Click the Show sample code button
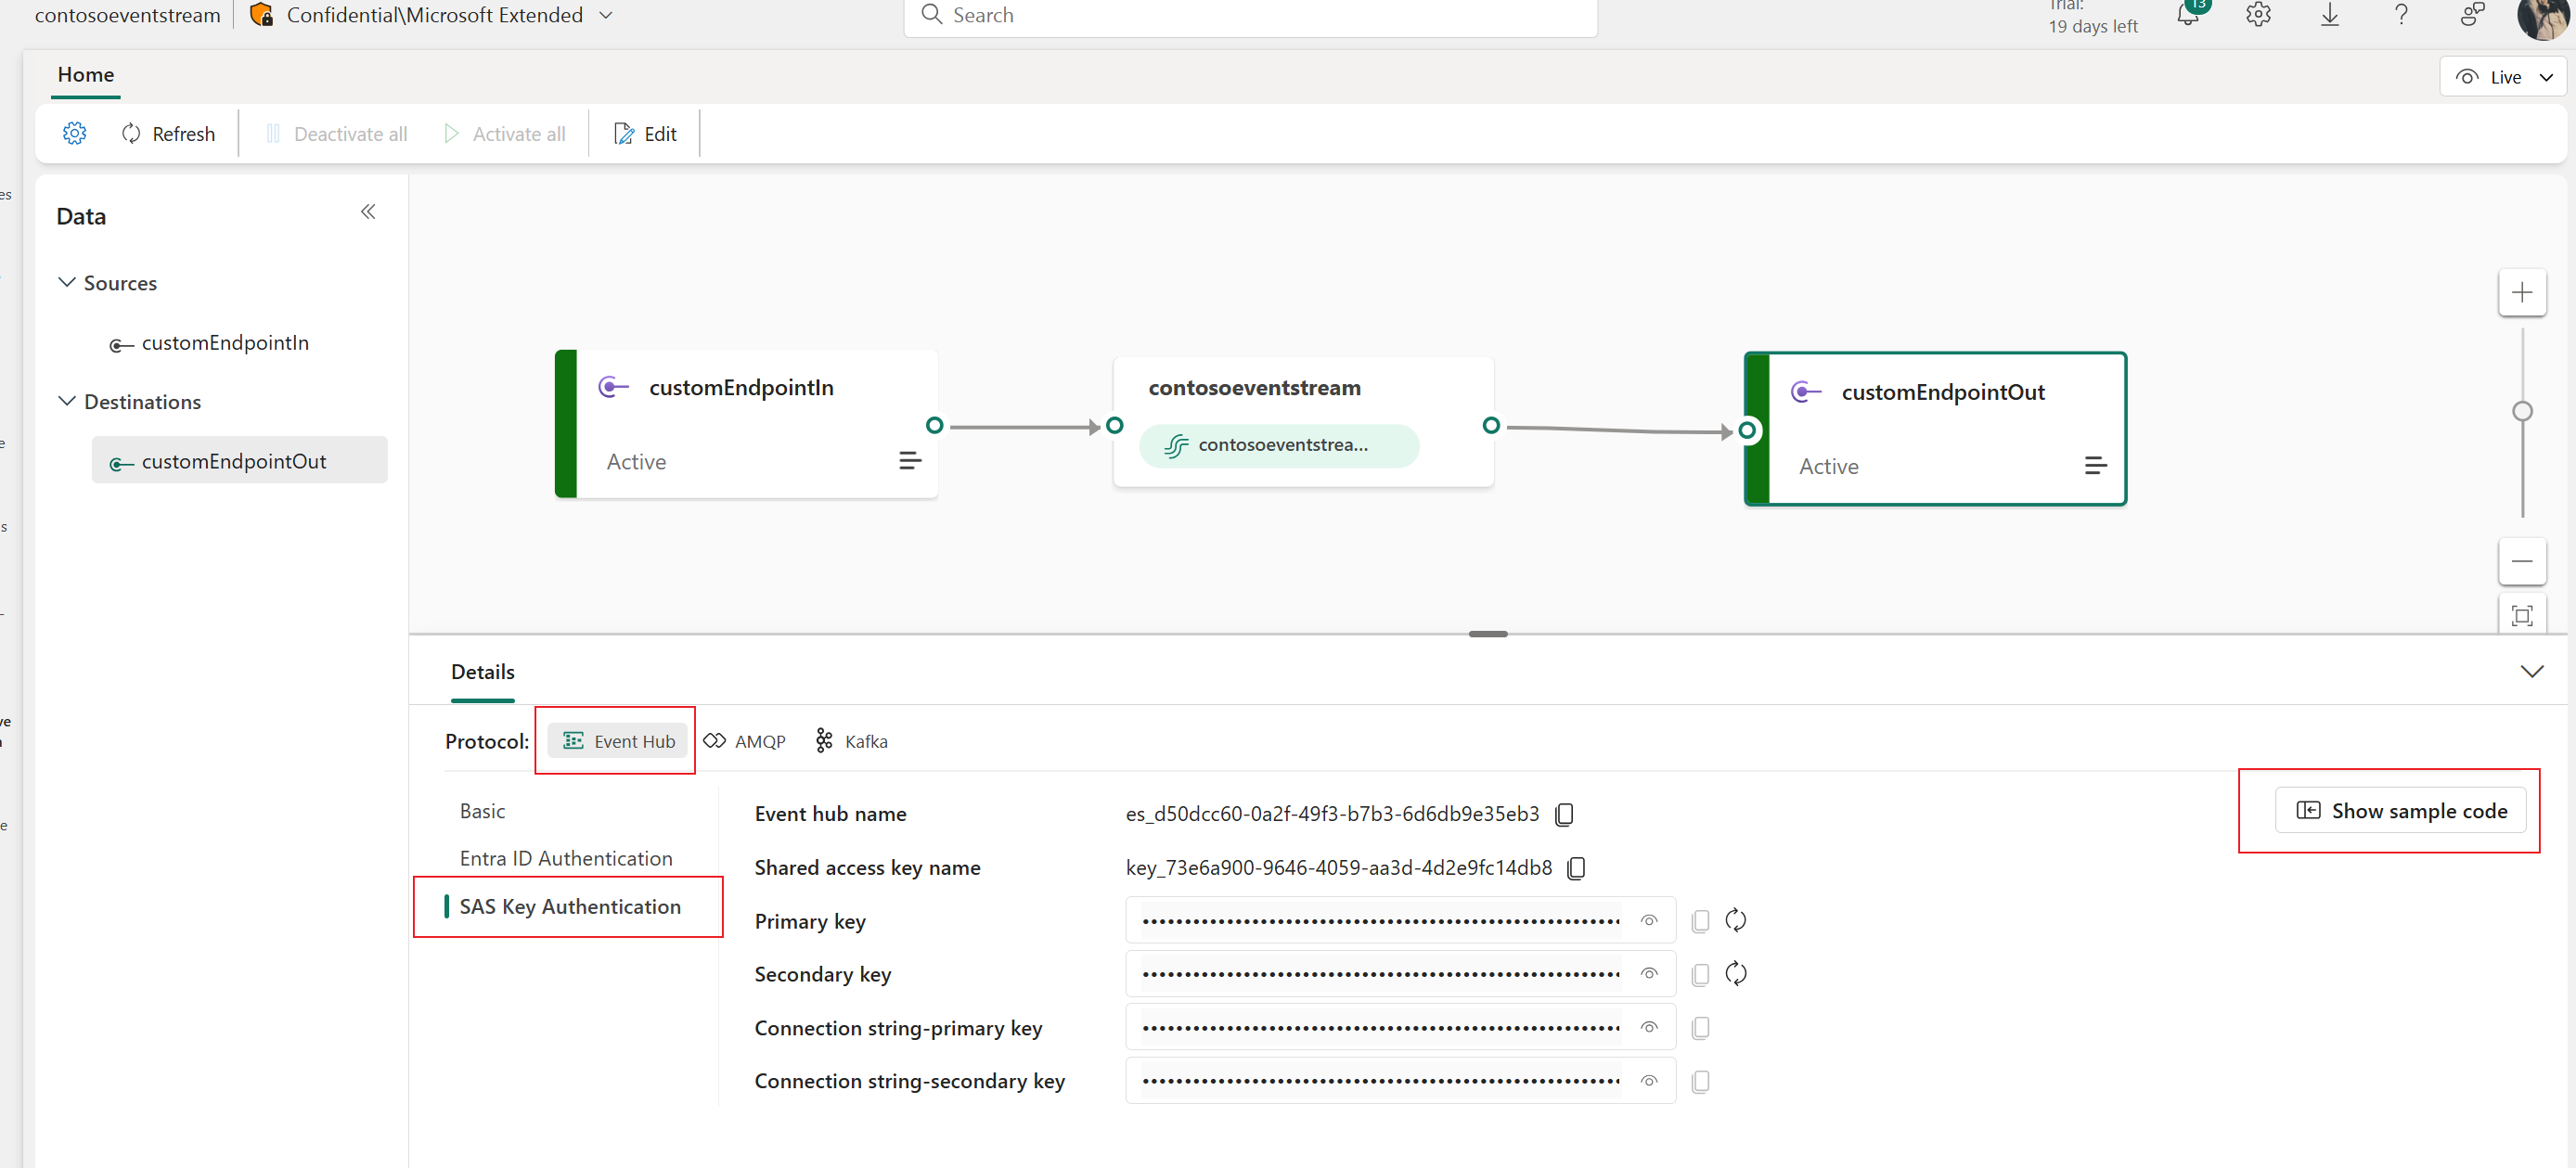The width and height of the screenshot is (2576, 1168). (2402, 810)
